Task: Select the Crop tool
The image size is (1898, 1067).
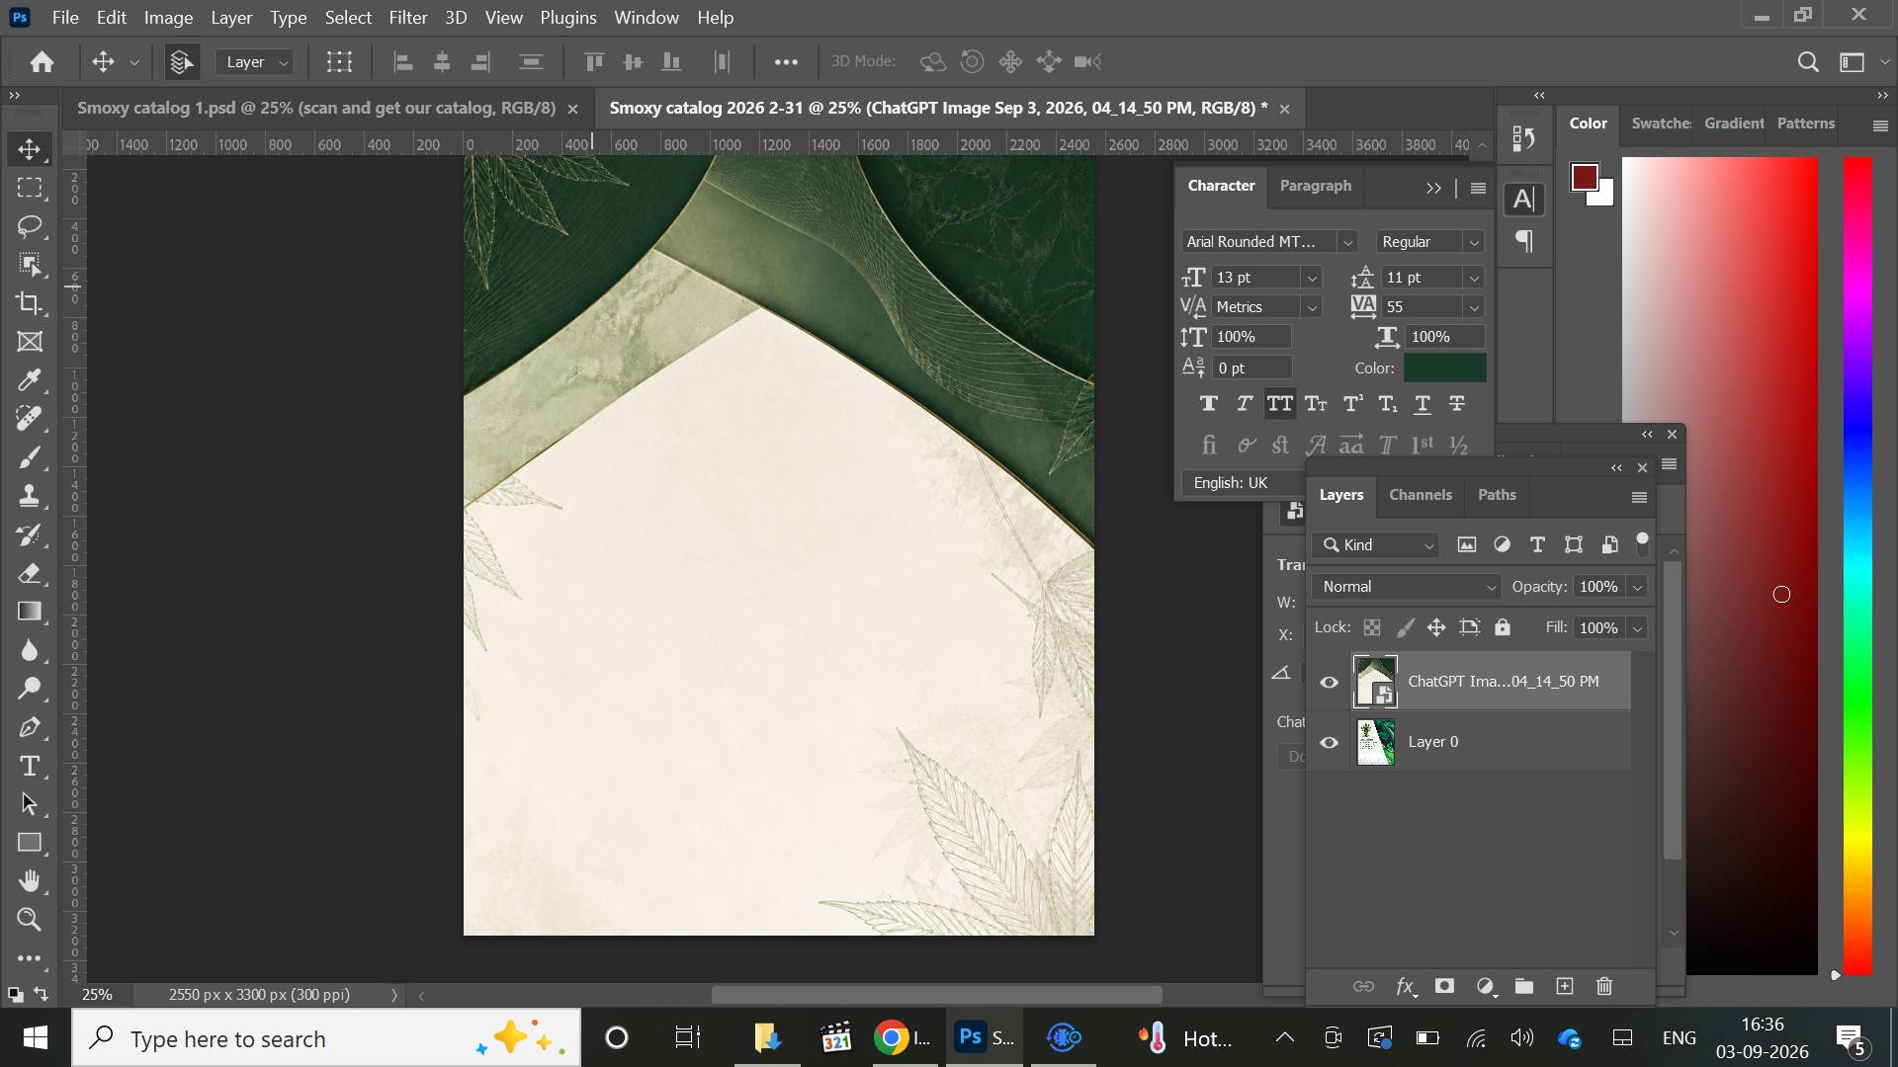Action: [30, 303]
